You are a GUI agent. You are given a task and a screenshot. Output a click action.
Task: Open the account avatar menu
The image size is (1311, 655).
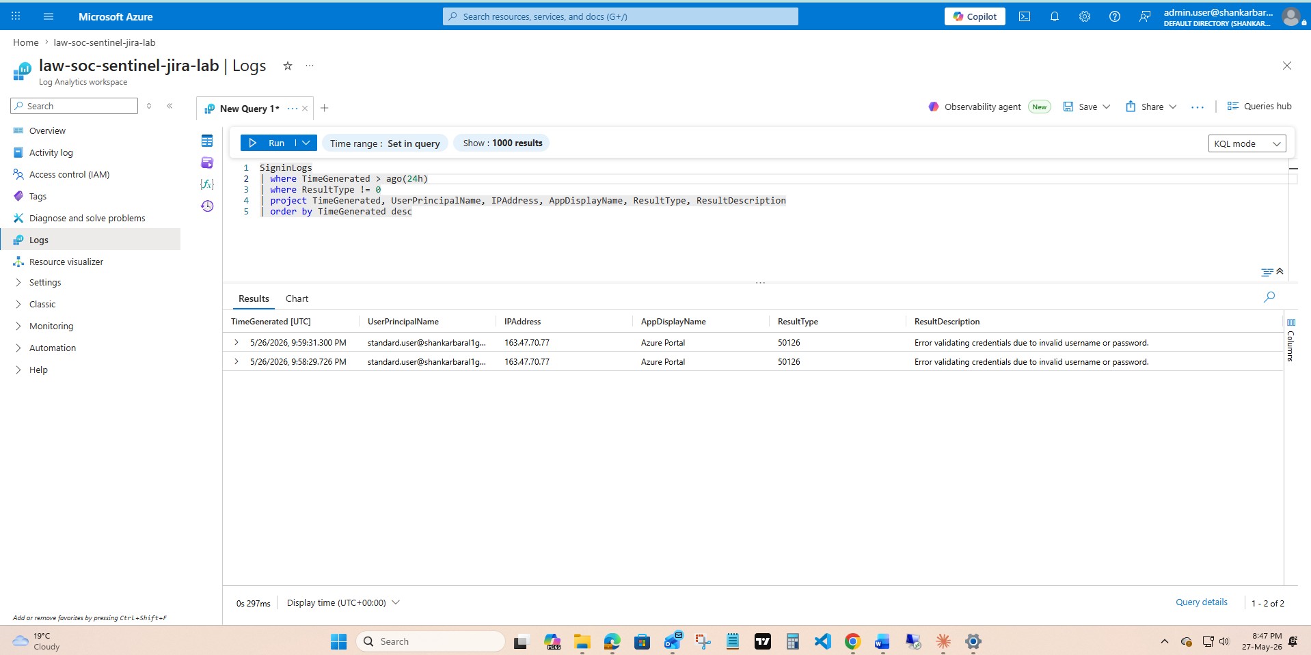pos(1291,17)
